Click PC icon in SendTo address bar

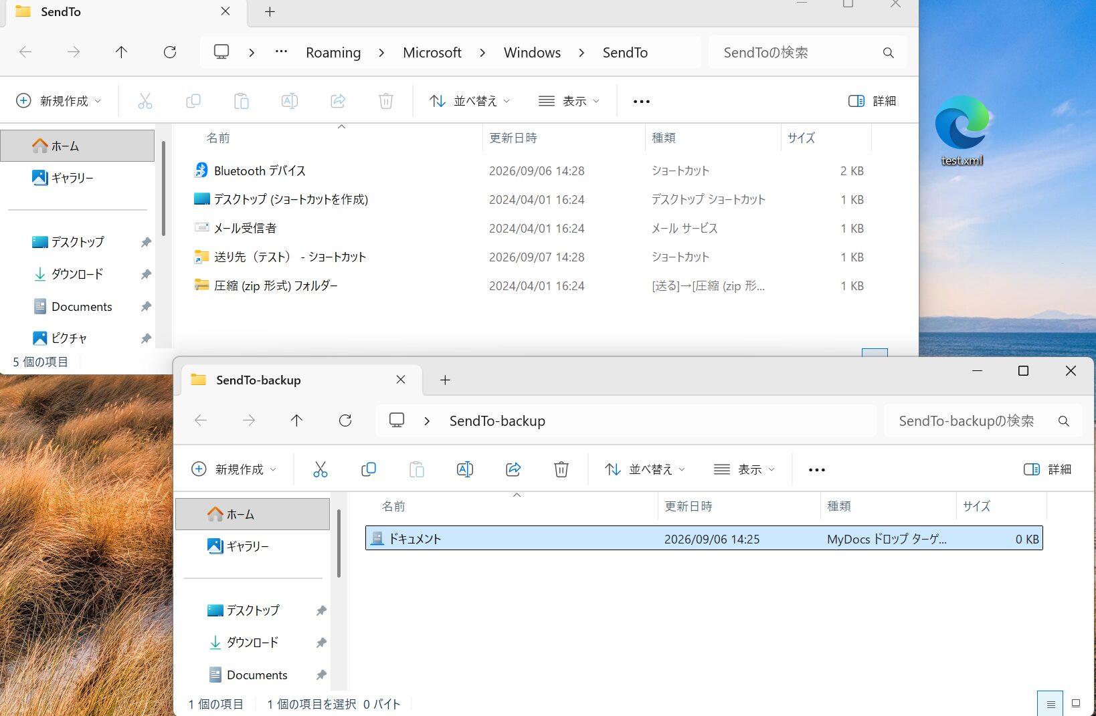pos(221,52)
